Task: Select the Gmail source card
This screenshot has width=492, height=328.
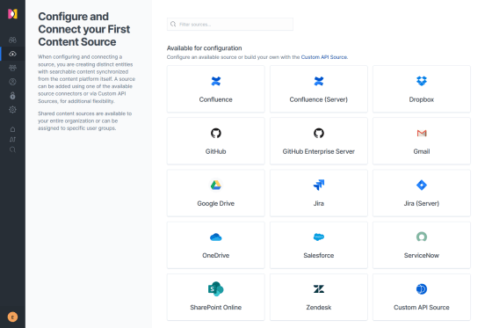Action: tap(422, 141)
